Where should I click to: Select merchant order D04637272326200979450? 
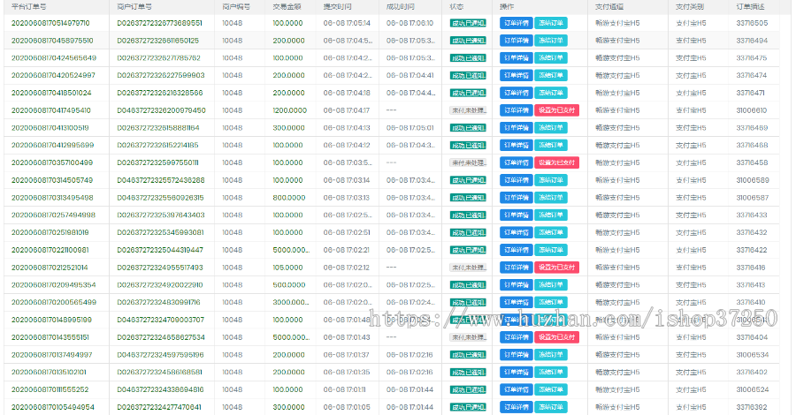point(161,110)
